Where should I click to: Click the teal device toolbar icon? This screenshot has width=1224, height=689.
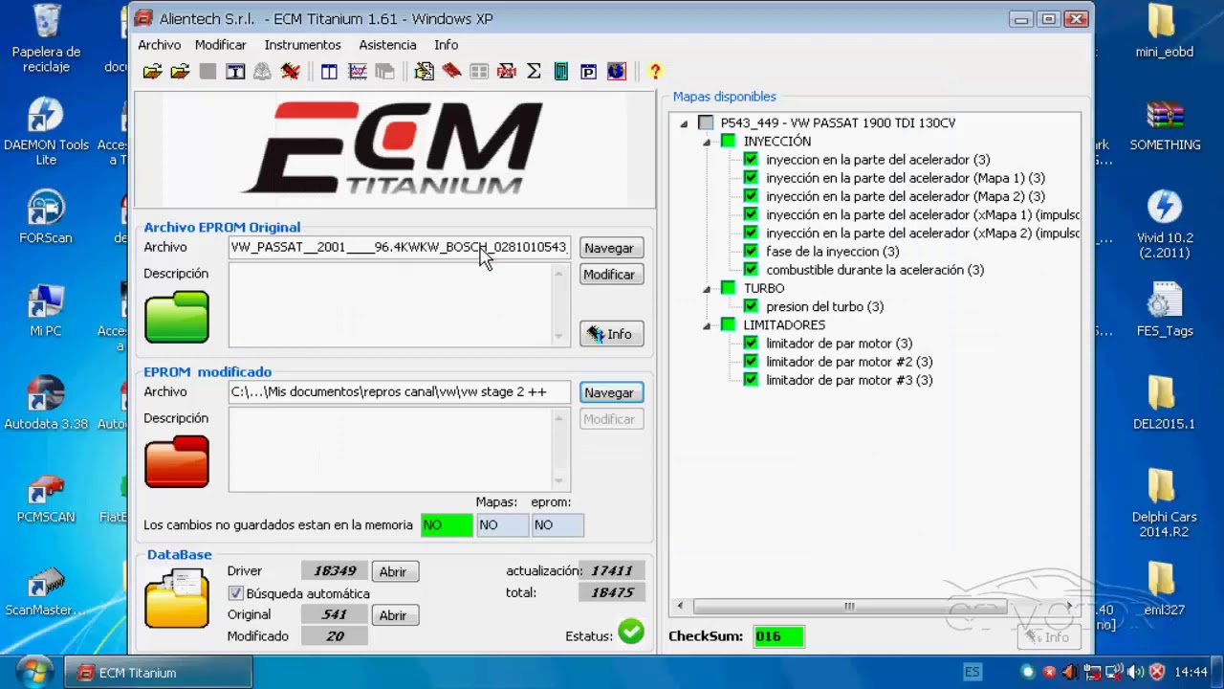pyautogui.click(x=561, y=72)
